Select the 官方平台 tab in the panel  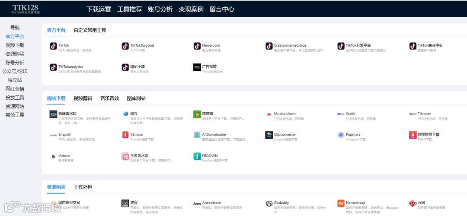[56, 30]
